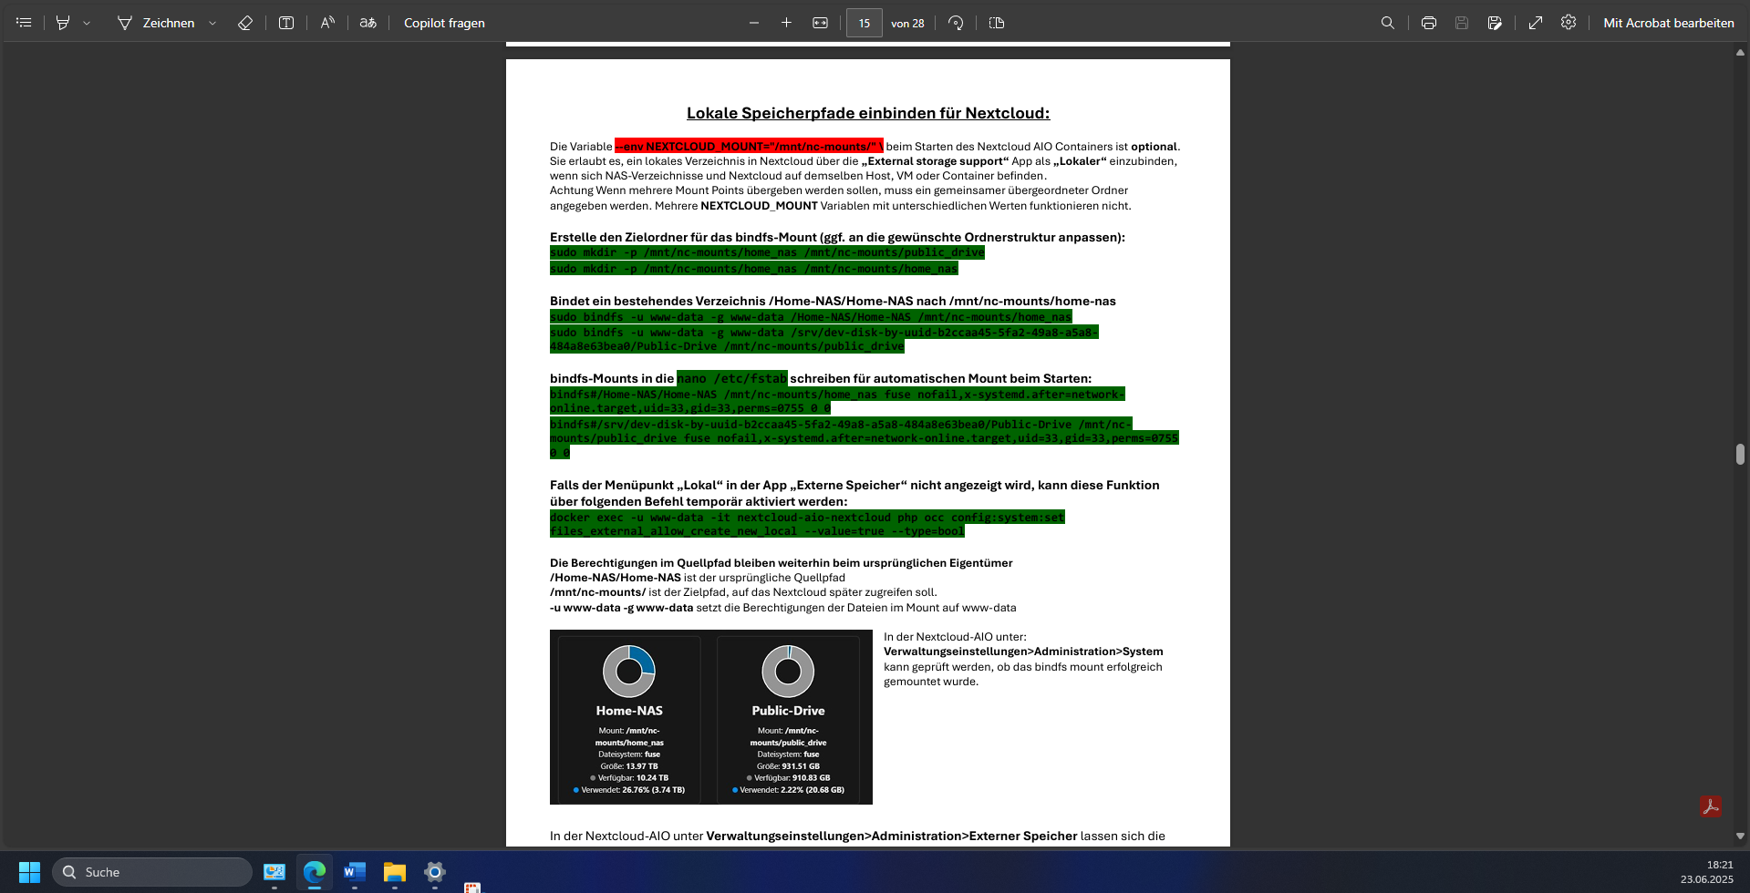Viewport: 1750px width, 893px height.
Task: Open the translate tool
Action: [x=368, y=23]
